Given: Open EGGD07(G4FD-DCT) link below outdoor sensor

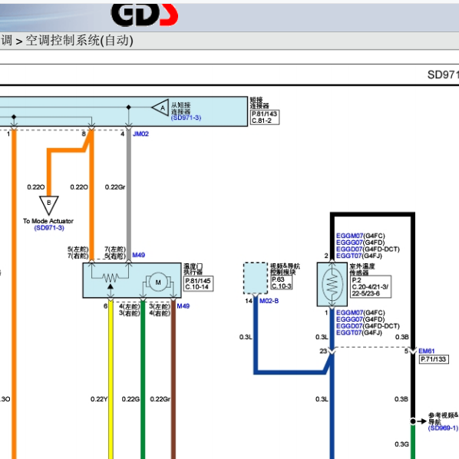Looking at the screenshot, I should (x=368, y=326).
